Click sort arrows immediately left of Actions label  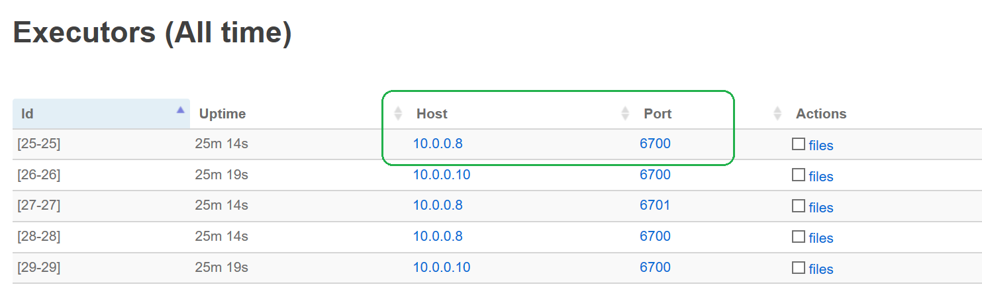[x=777, y=114]
